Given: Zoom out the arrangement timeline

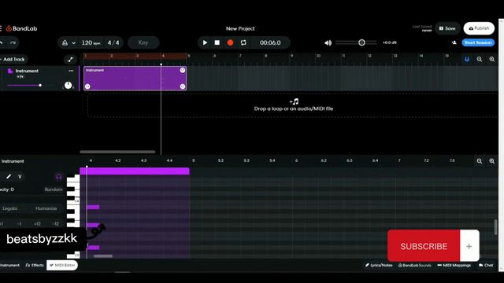Looking at the screenshot, I should pos(480,60).
